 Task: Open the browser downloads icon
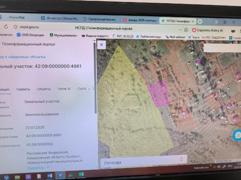click(x=216, y=22)
